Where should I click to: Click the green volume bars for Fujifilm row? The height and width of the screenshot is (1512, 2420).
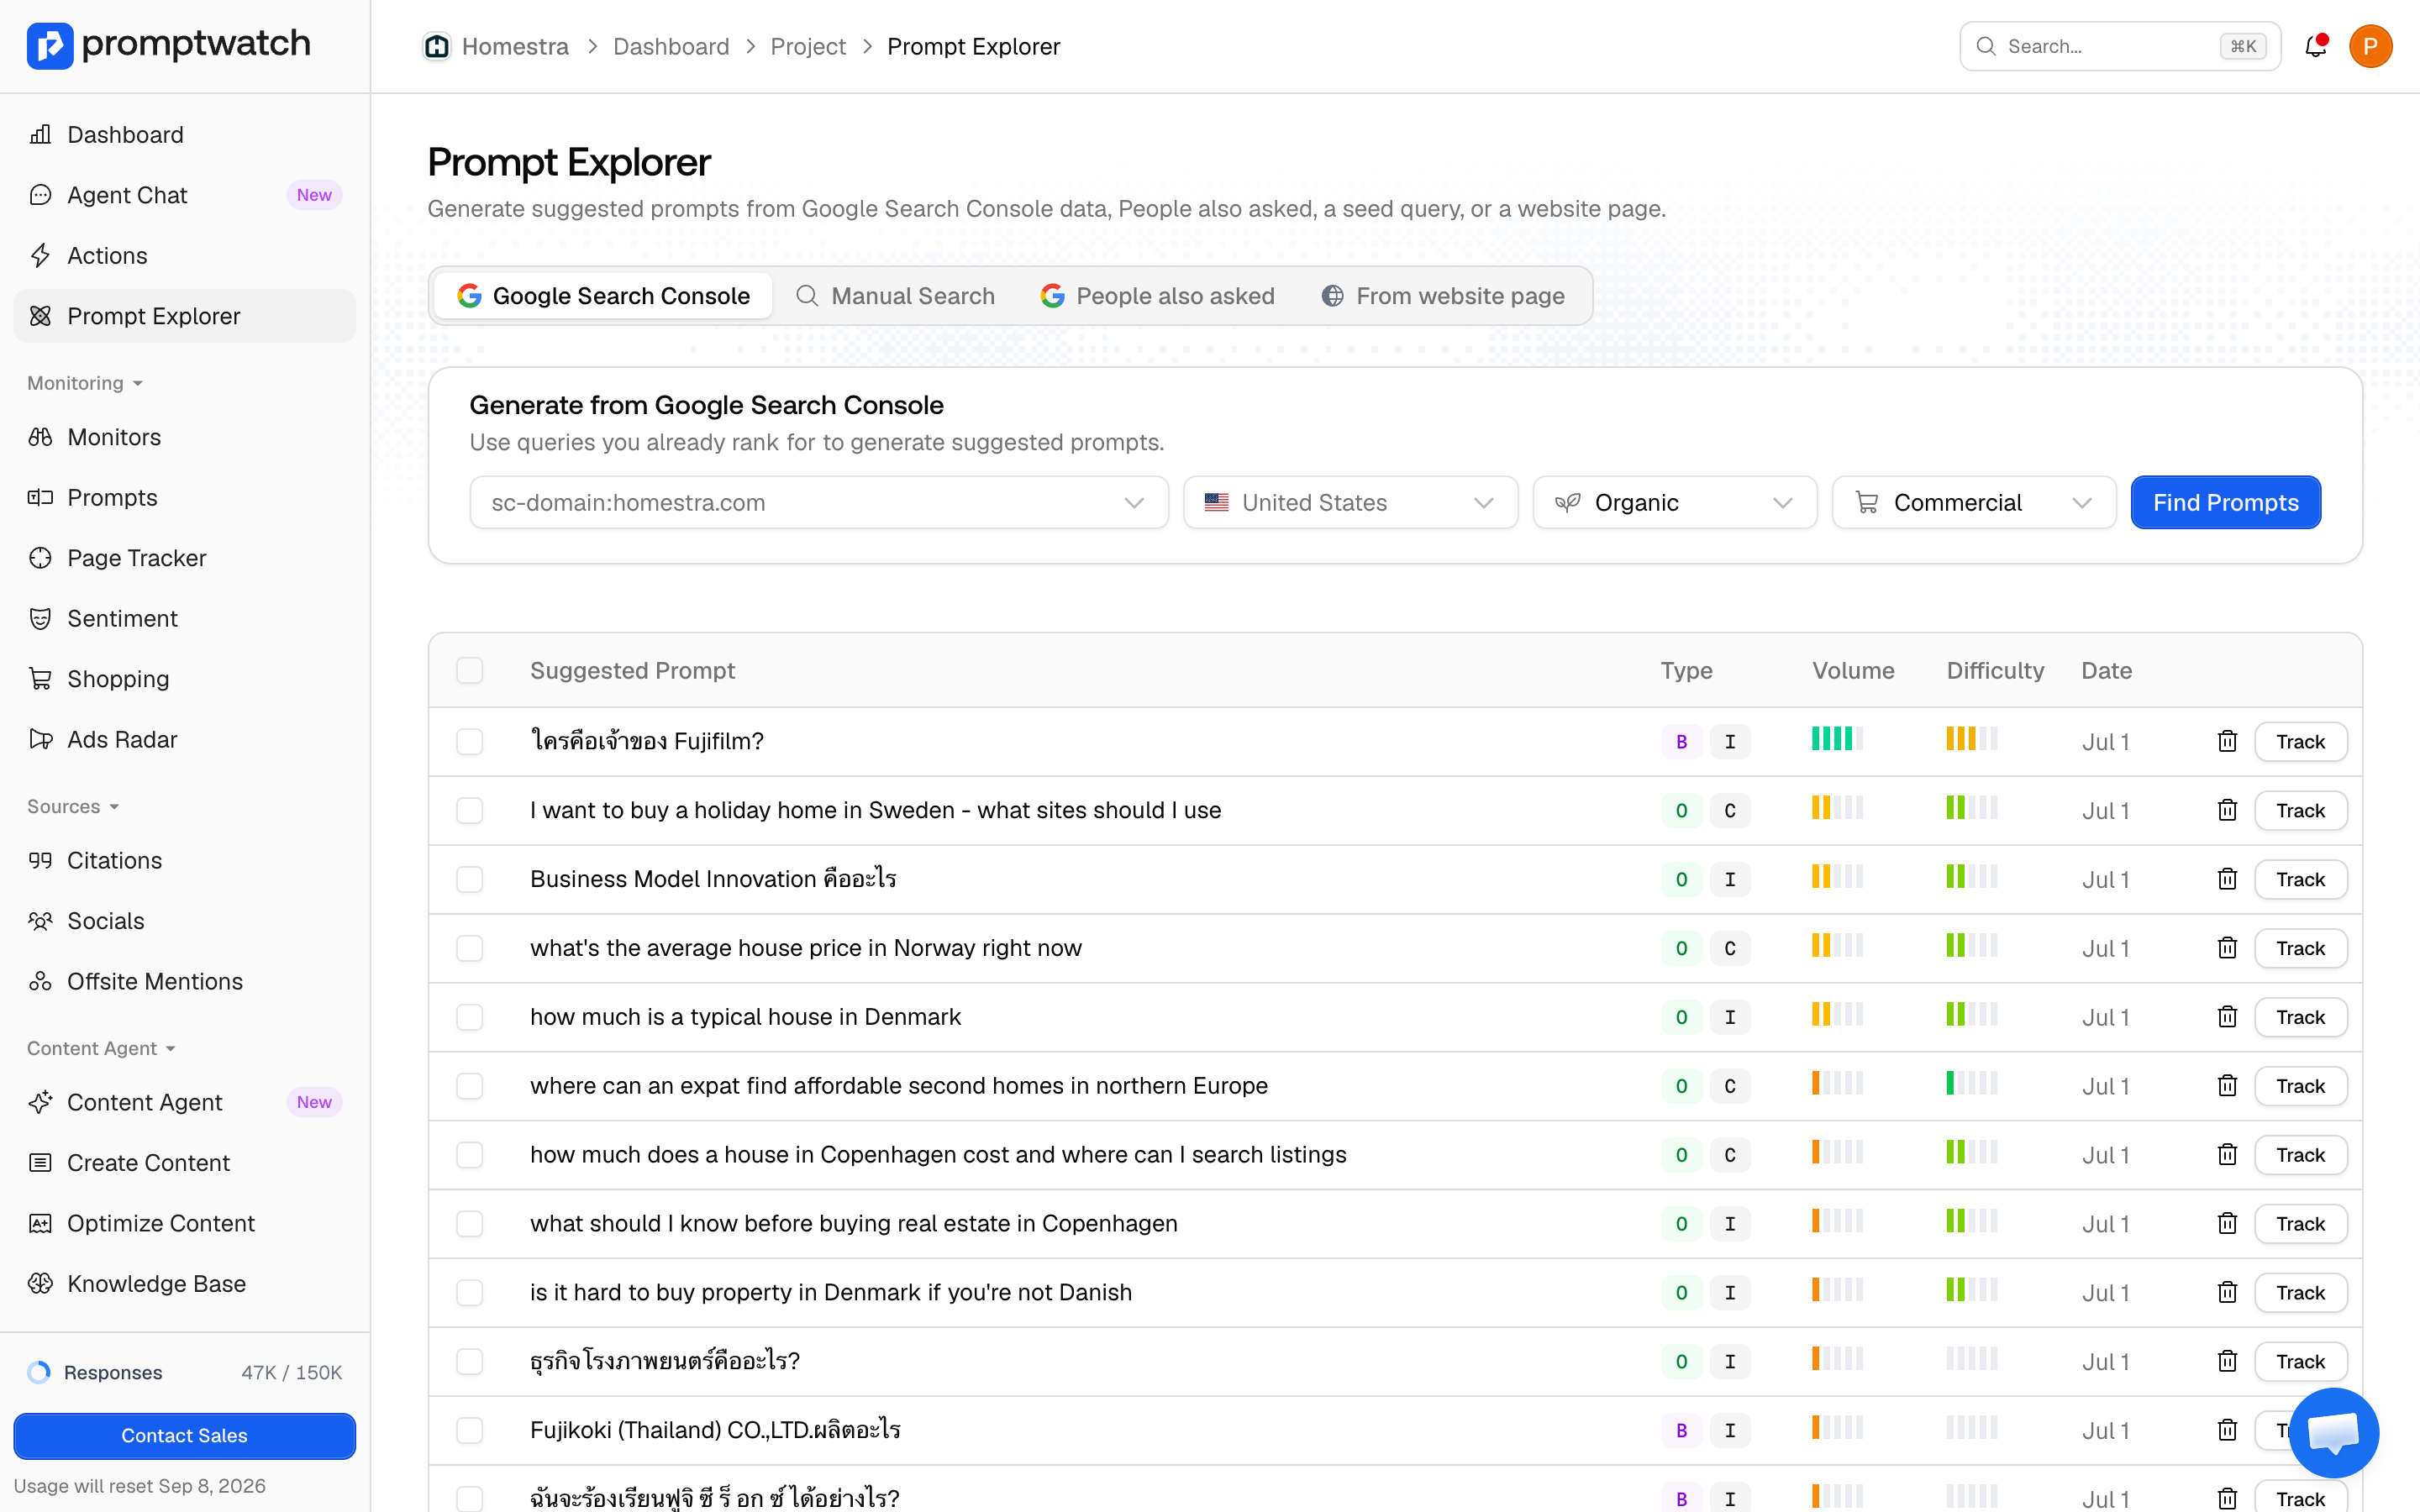1837,739
